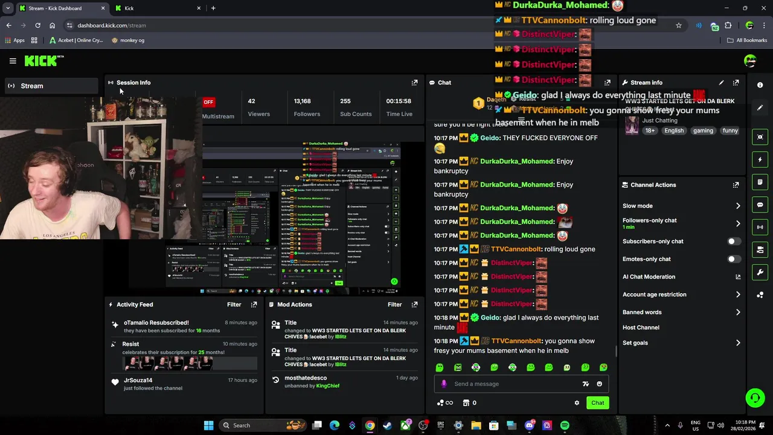
Task: Click the document icon in right sidebar
Action: click(x=760, y=182)
